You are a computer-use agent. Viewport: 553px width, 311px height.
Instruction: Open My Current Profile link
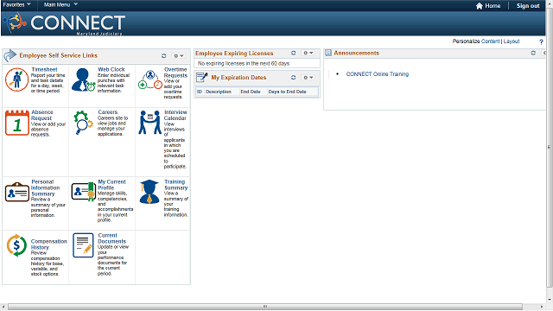coord(111,185)
